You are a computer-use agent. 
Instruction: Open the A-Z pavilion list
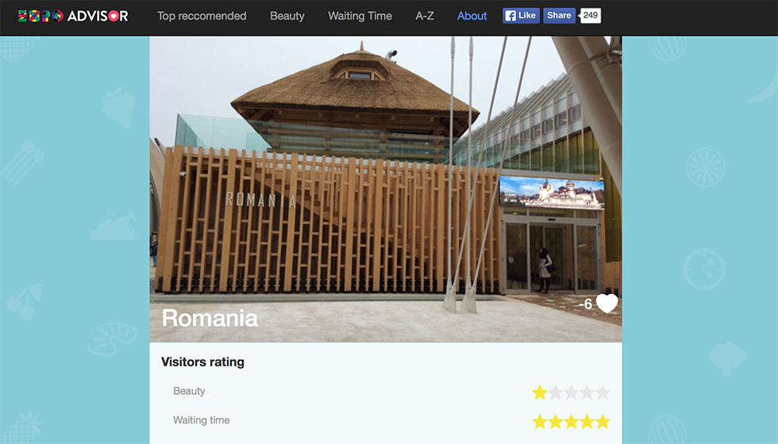(x=425, y=16)
